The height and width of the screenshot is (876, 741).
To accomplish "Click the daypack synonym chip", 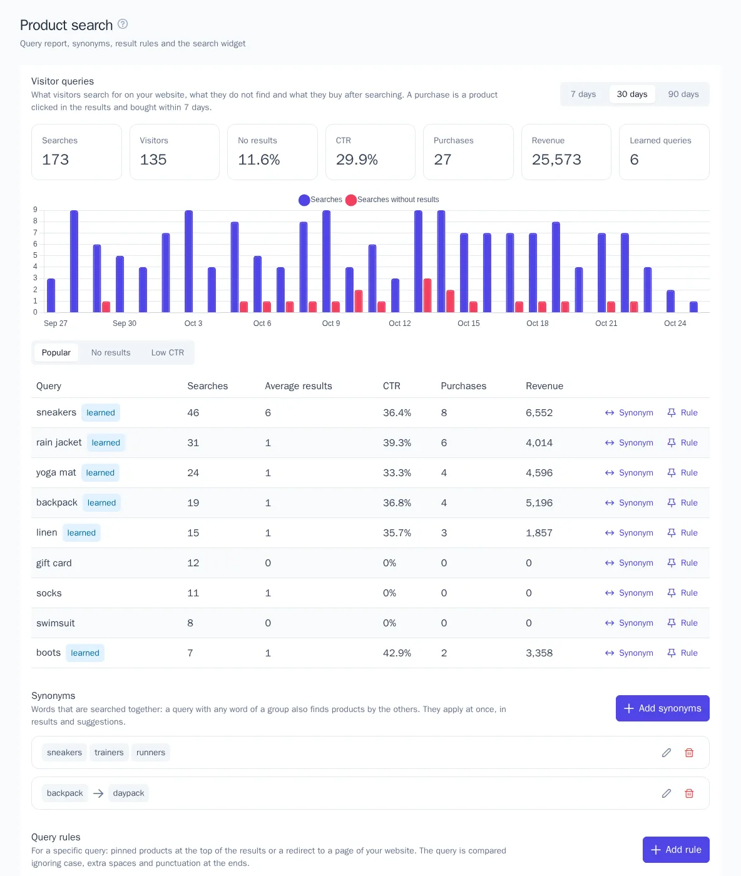I will coord(128,793).
